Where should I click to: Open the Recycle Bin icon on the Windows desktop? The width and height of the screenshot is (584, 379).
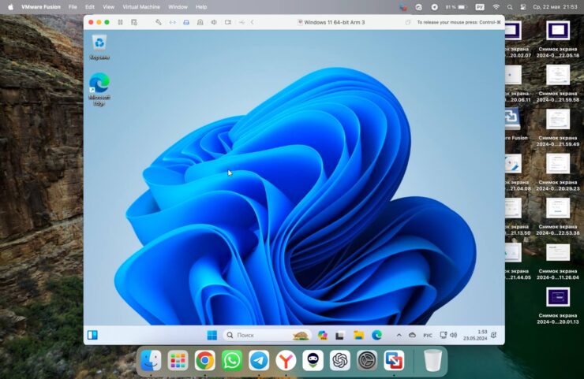tap(99, 46)
